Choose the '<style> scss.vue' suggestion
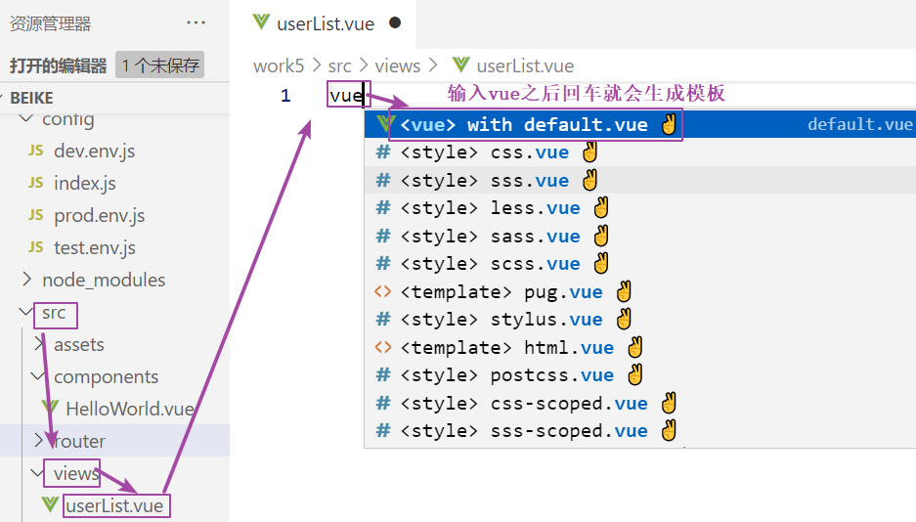 pyautogui.click(x=490, y=264)
